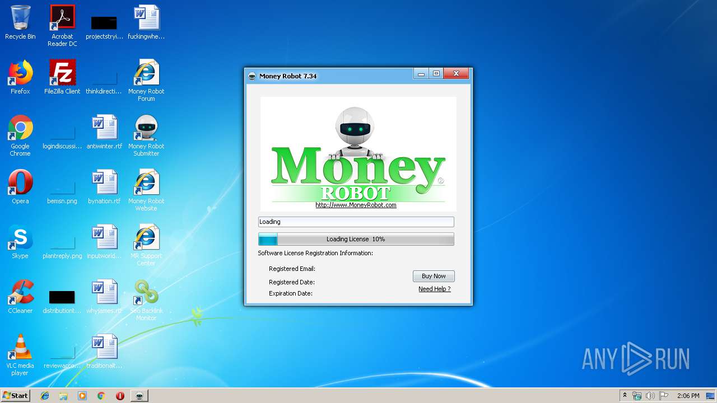Screen dimensions: 717x403
Task: Launch Skype from the desktop
Action: coord(20,242)
